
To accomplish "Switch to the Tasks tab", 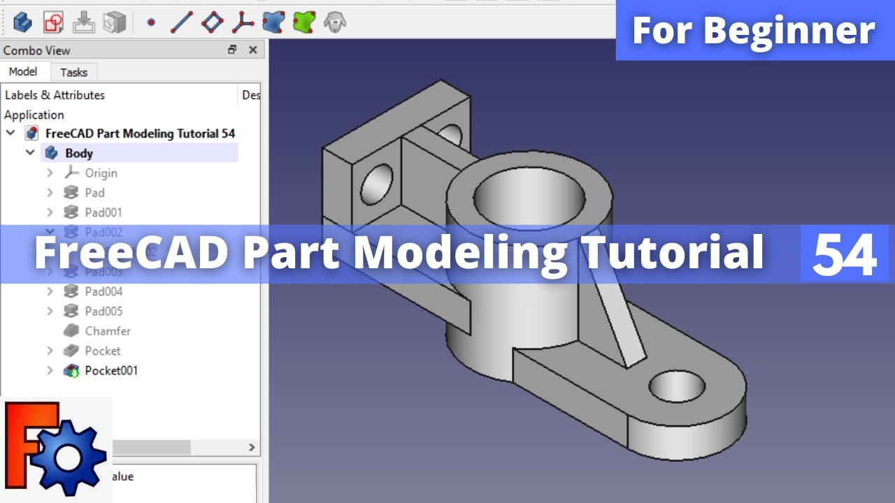I will coord(74,72).
